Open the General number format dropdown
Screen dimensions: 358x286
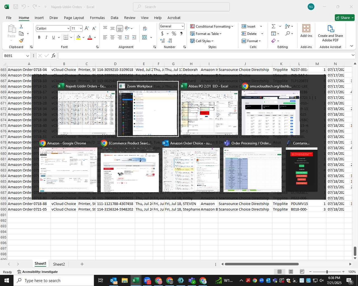pos(183,26)
